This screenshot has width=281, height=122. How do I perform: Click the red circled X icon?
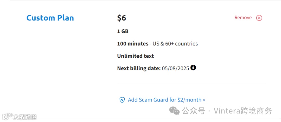259,18
